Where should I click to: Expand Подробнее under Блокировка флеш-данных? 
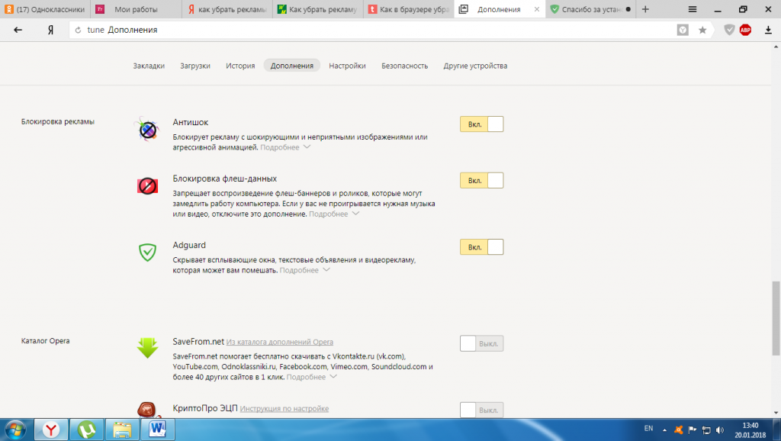coord(334,214)
